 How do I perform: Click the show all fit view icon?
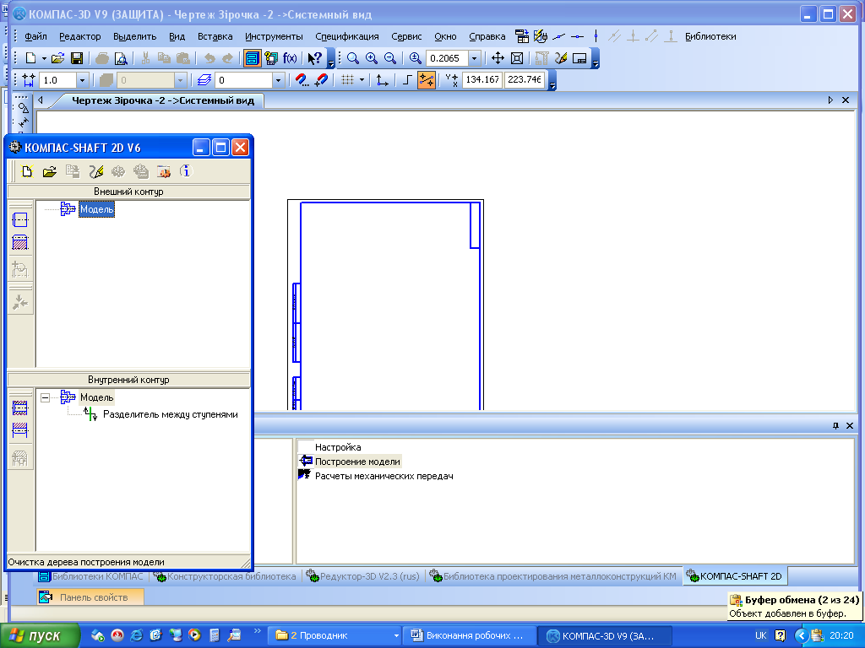coord(517,58)
